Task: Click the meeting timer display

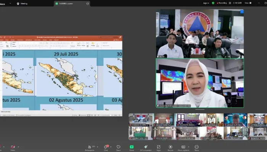Action: pyautogui.click(x=237, y=3)
